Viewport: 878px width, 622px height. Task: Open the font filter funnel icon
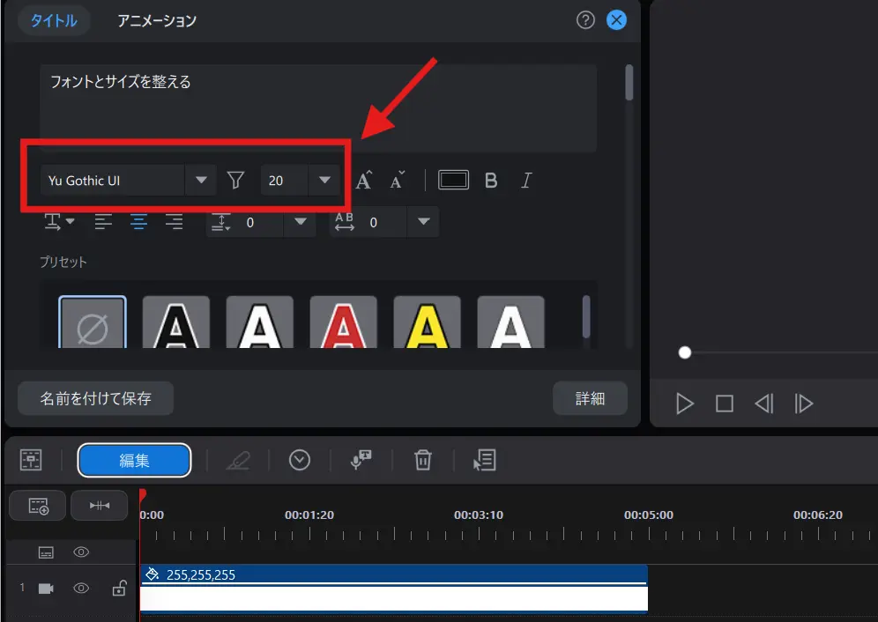pyautogui.click(x=235, y=181)
